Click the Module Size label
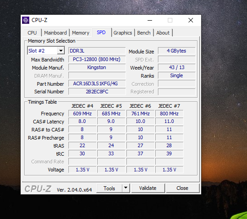Image resolution: width=247 pixels, height=219 pixels. (141, 52)
